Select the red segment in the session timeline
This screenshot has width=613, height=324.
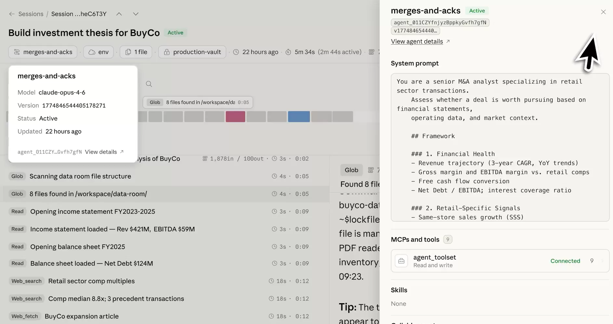coord(235,117)
